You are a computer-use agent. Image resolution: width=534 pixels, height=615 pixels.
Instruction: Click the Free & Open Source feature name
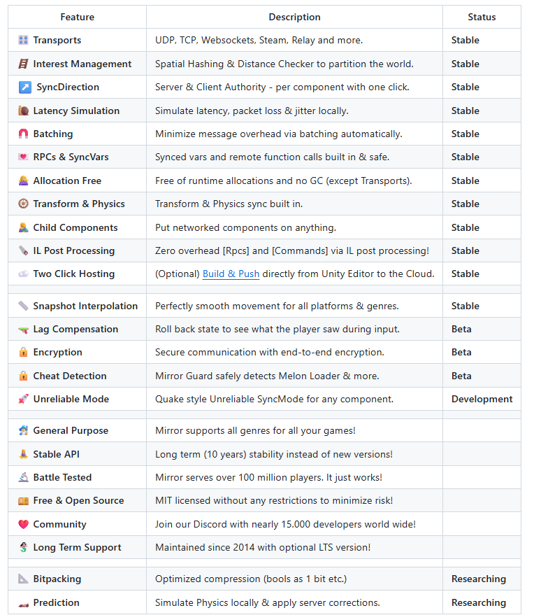pyautogui.click(x=78, y=500)
